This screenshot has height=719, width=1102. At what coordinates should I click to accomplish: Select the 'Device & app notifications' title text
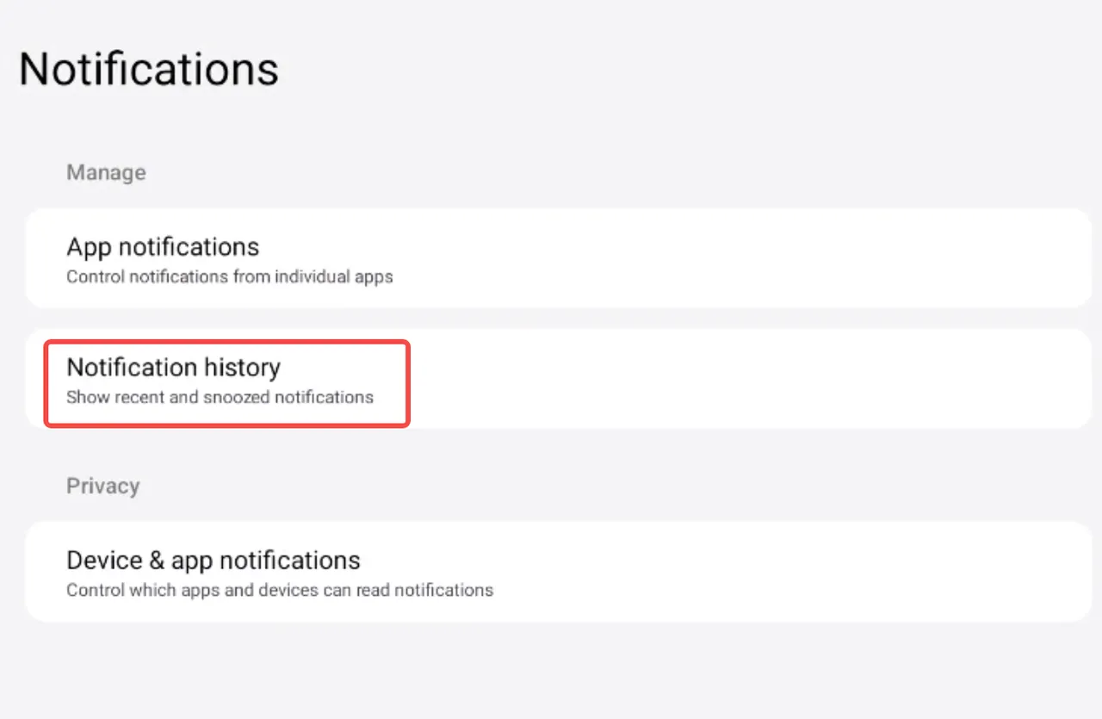click(x=213, y=561)
